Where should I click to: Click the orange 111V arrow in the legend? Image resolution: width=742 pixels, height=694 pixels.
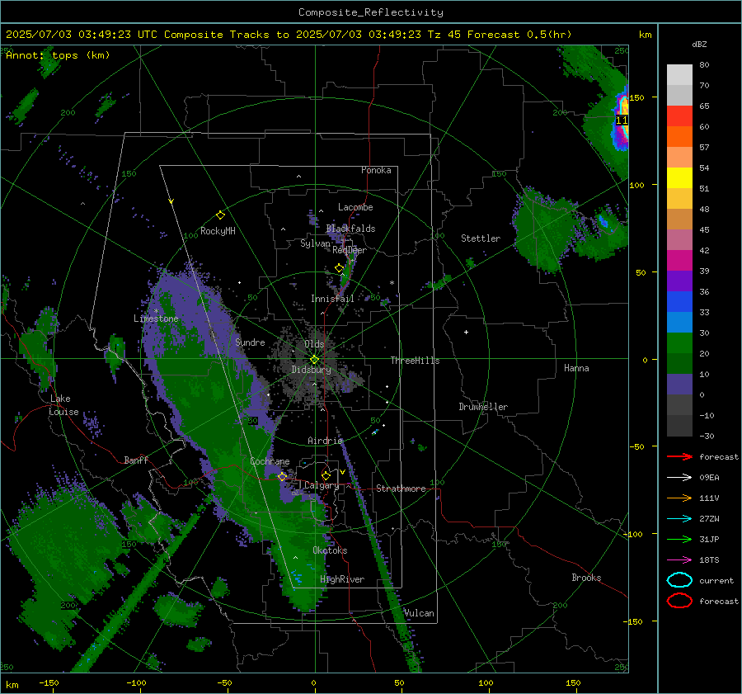click(679, 498)
